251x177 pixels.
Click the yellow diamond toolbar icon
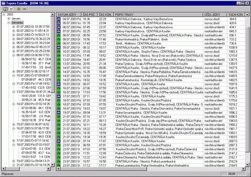[x=18, y=9]
